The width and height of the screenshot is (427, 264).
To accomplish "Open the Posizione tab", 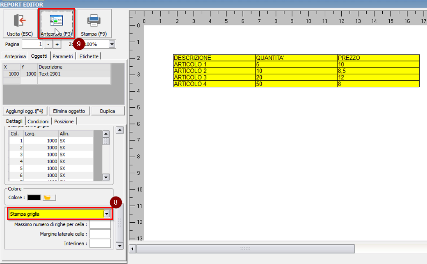I will pyautogui.click(x=64, y=122).
